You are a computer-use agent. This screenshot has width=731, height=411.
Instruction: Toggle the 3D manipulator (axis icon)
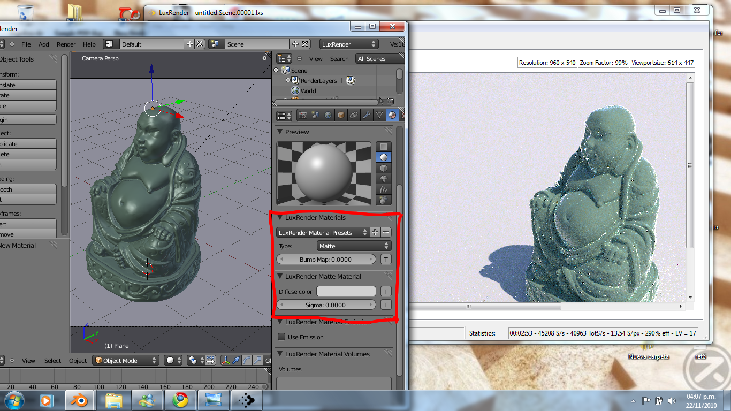coord(225,361)
